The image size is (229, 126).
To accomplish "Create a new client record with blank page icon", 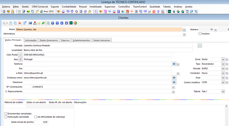I will coord(10,23).
